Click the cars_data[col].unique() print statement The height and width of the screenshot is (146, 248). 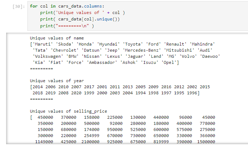pyautogui.click(x=76, y=19)
